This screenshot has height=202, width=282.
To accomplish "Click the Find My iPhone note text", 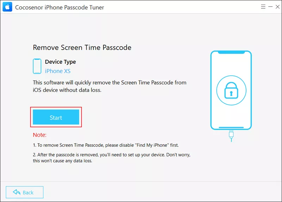I will [x=106, y=145].
